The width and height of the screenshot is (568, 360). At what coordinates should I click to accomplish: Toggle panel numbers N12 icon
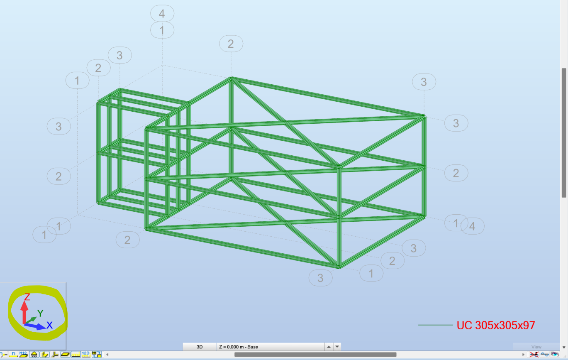click(24, 355)
